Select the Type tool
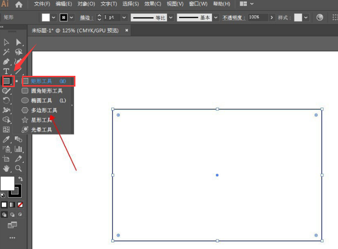The image size is (338, 249). pos(6,71)
